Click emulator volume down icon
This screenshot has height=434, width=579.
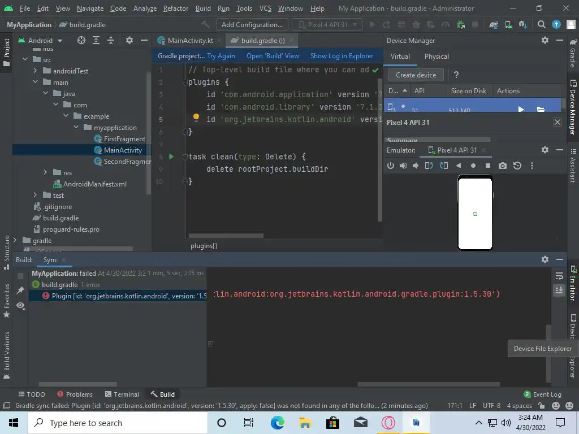tap(416, 166)
